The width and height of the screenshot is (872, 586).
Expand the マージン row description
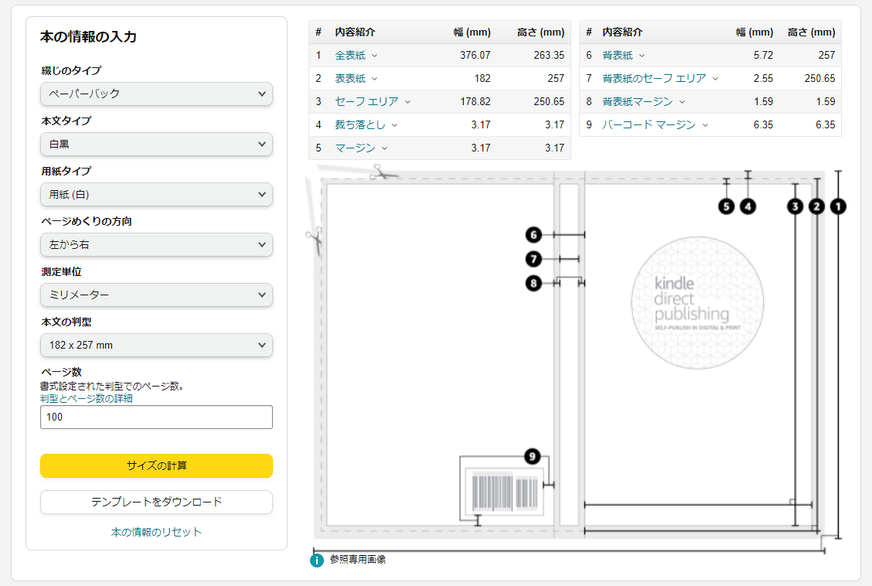(x=361, y=148)
